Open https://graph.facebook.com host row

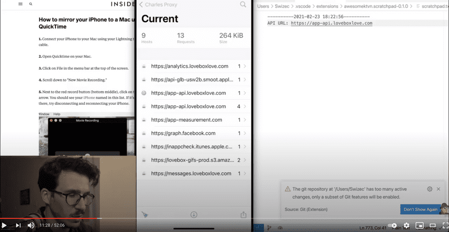coord(194,133)
